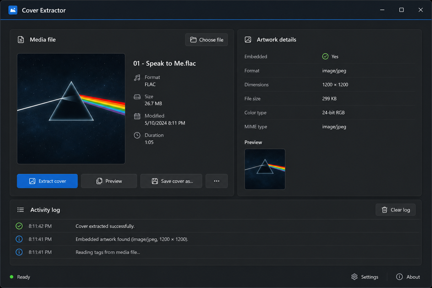Click the Color type label
This screenshot has width=432, height=288.
pyautogui.click(x=255, y=113)
